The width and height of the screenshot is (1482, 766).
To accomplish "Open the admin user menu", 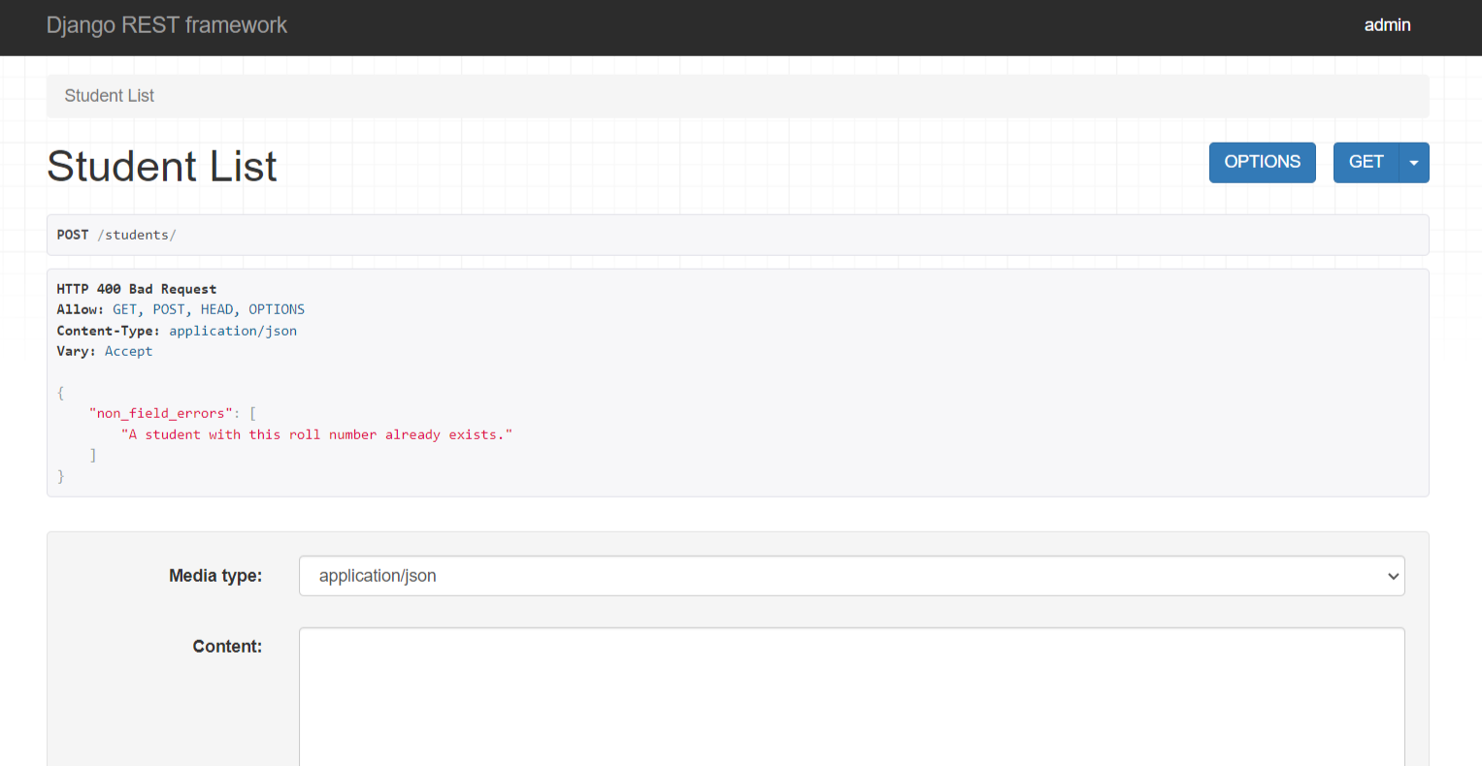I will coord(1386,25).
